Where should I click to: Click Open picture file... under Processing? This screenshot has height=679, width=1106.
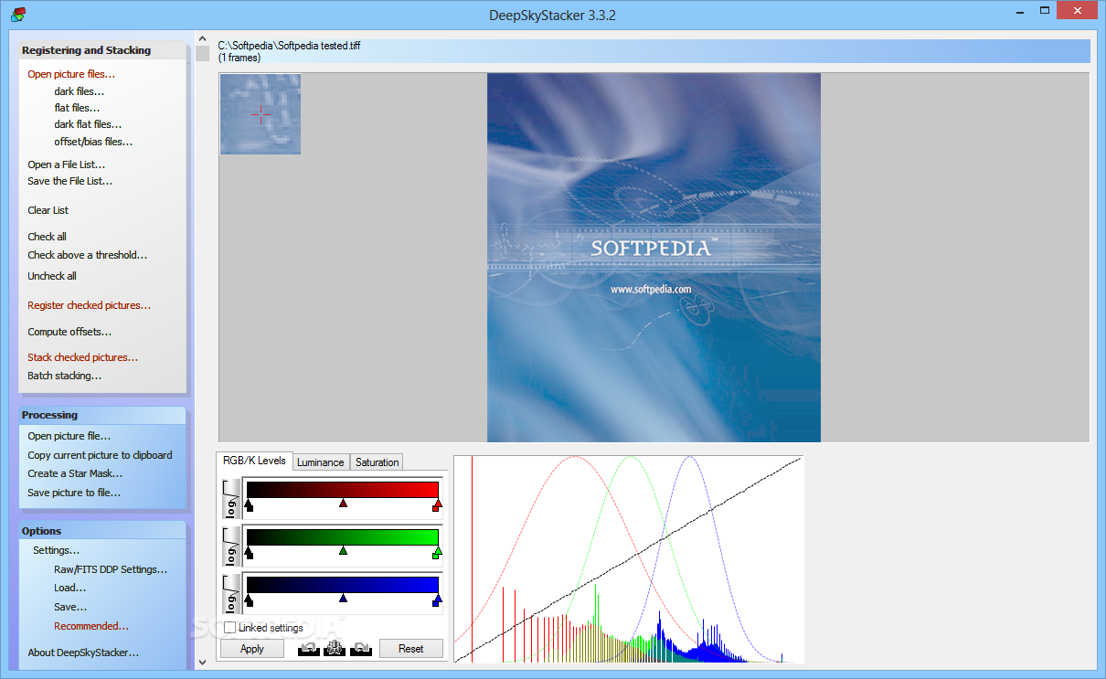point(69,436)
